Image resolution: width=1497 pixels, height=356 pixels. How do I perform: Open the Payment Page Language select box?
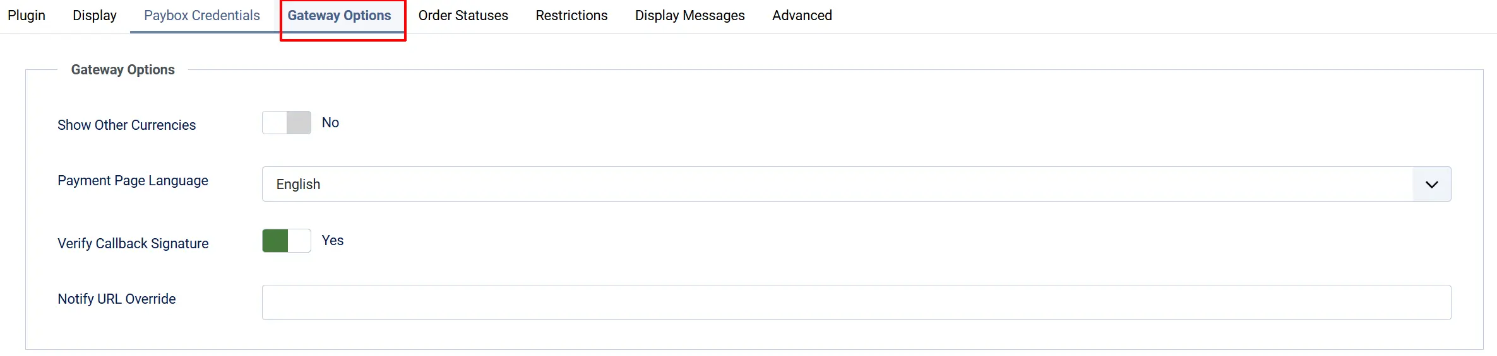click(x=856, y=184)
